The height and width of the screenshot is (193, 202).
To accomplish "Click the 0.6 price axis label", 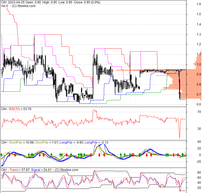I will 199,104.
